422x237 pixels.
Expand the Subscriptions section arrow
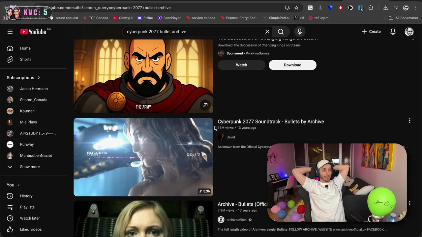click(x=39, y=78)
